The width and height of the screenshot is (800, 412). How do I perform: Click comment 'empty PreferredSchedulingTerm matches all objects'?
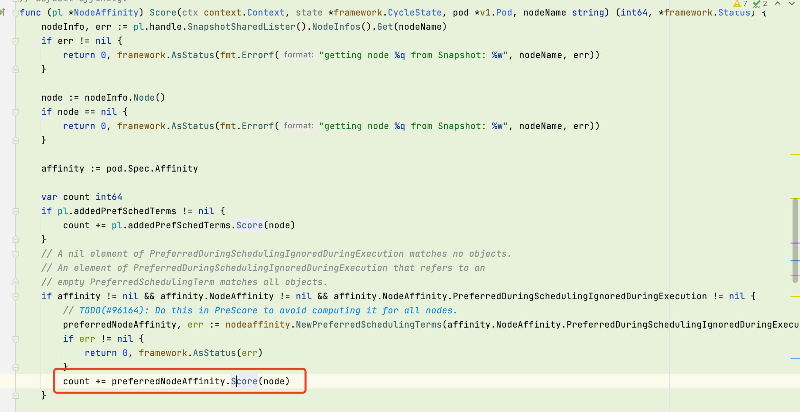(184, 282)
